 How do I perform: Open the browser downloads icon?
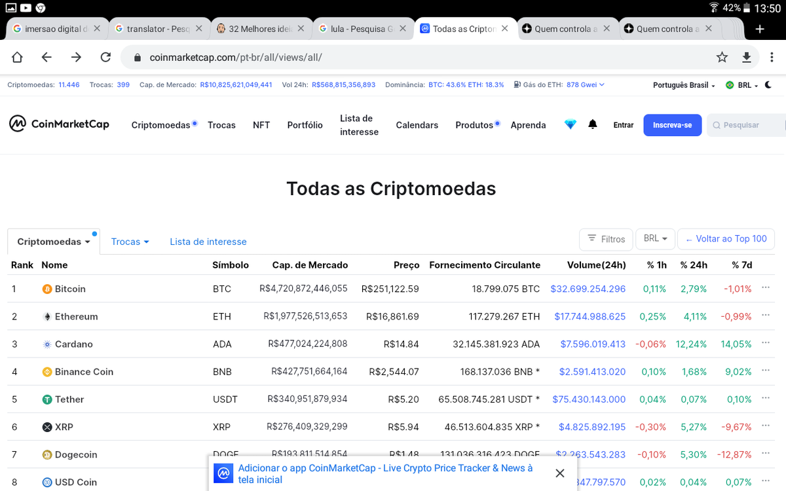747,58
